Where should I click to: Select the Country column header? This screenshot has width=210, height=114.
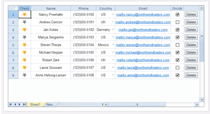click(105, 8)
